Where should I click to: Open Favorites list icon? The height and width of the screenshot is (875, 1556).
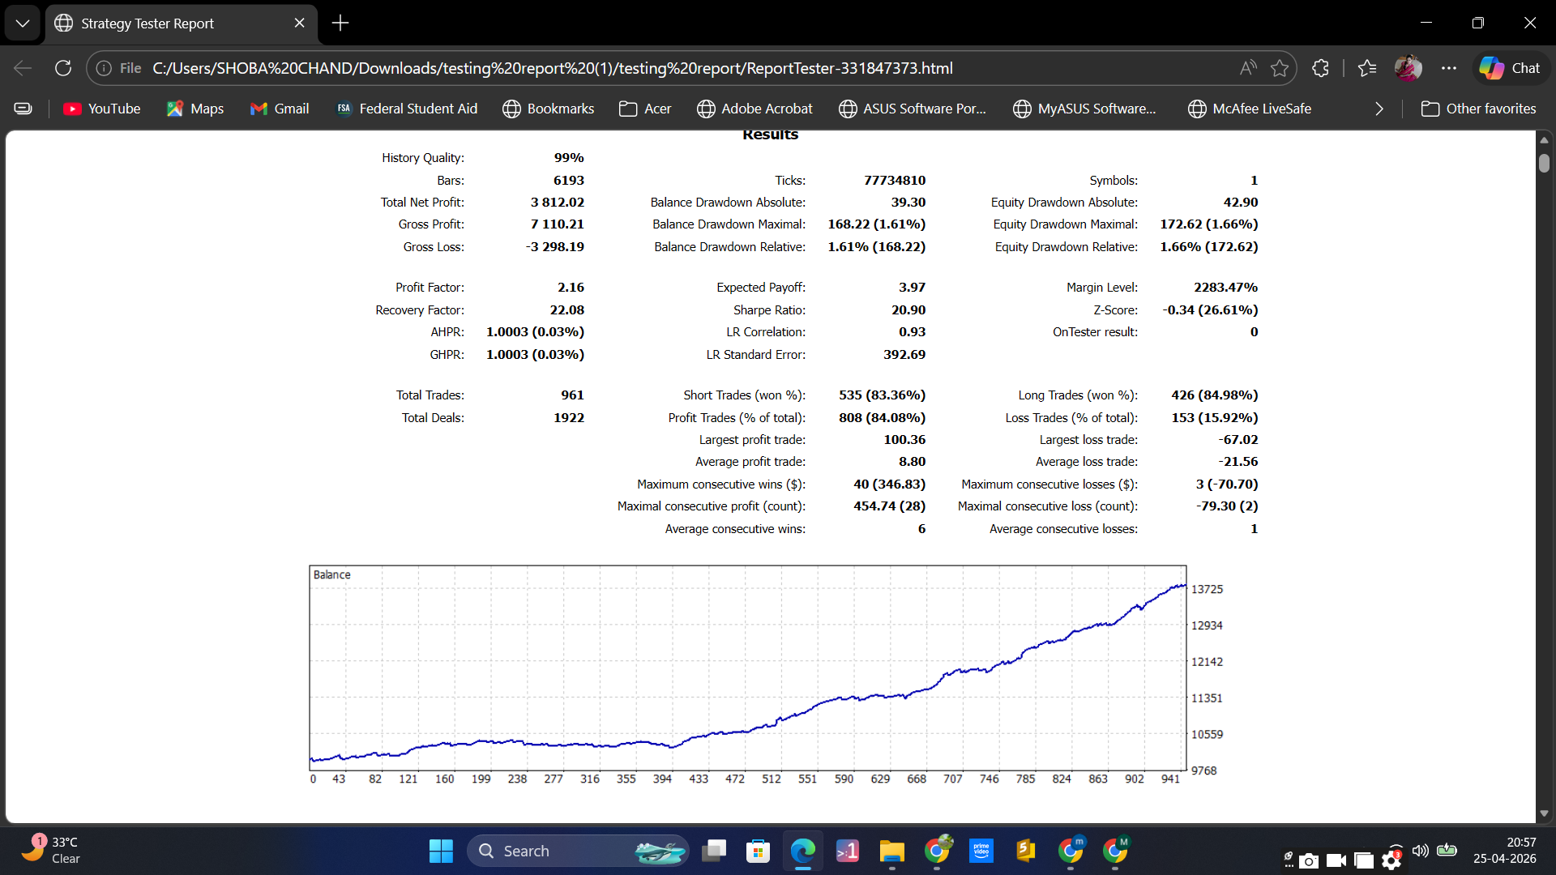1367,68
